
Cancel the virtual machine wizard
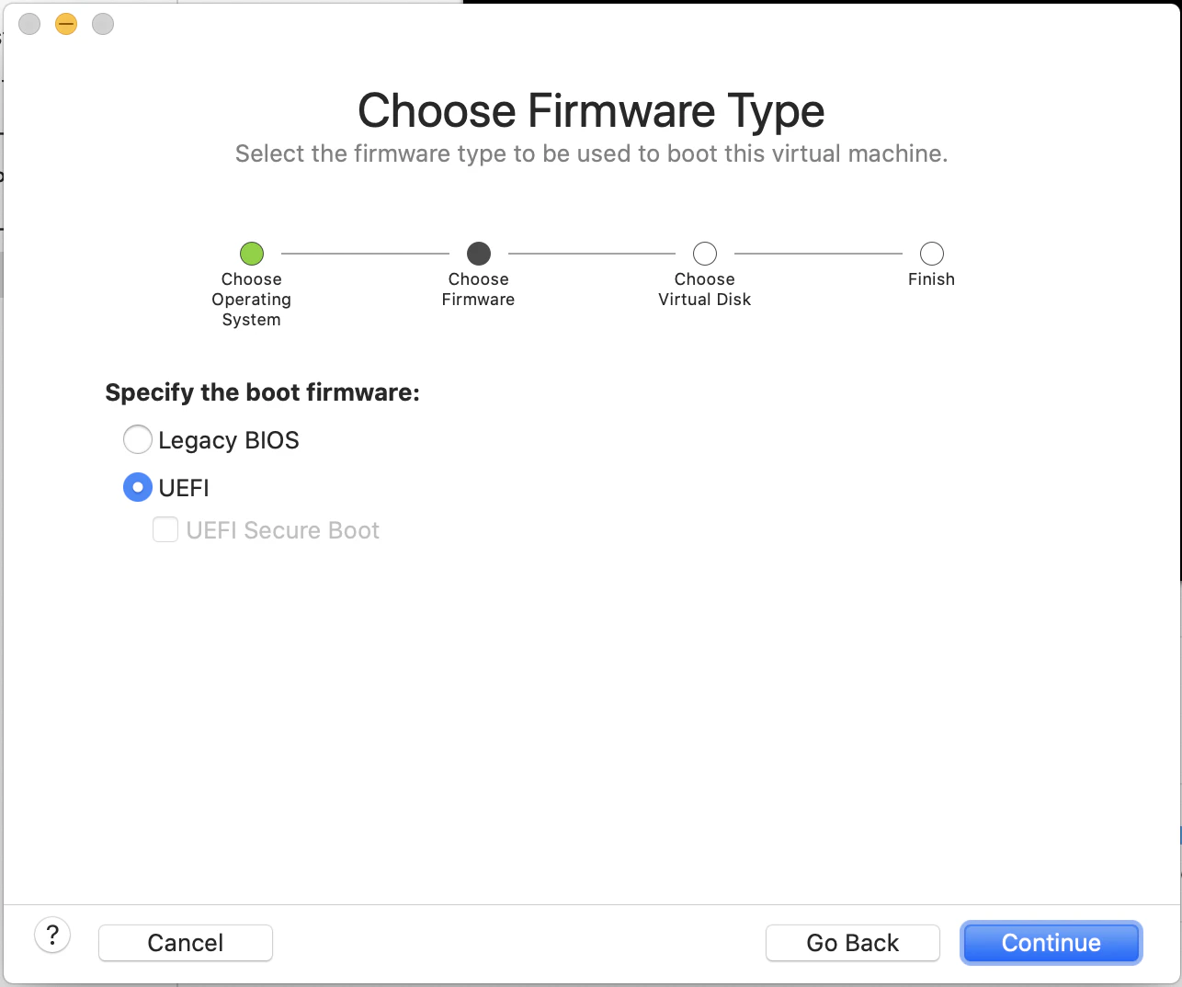186,943
